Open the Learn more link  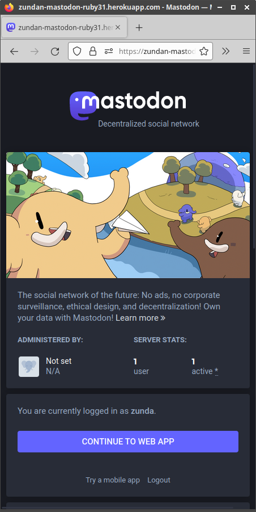point(140,318)
